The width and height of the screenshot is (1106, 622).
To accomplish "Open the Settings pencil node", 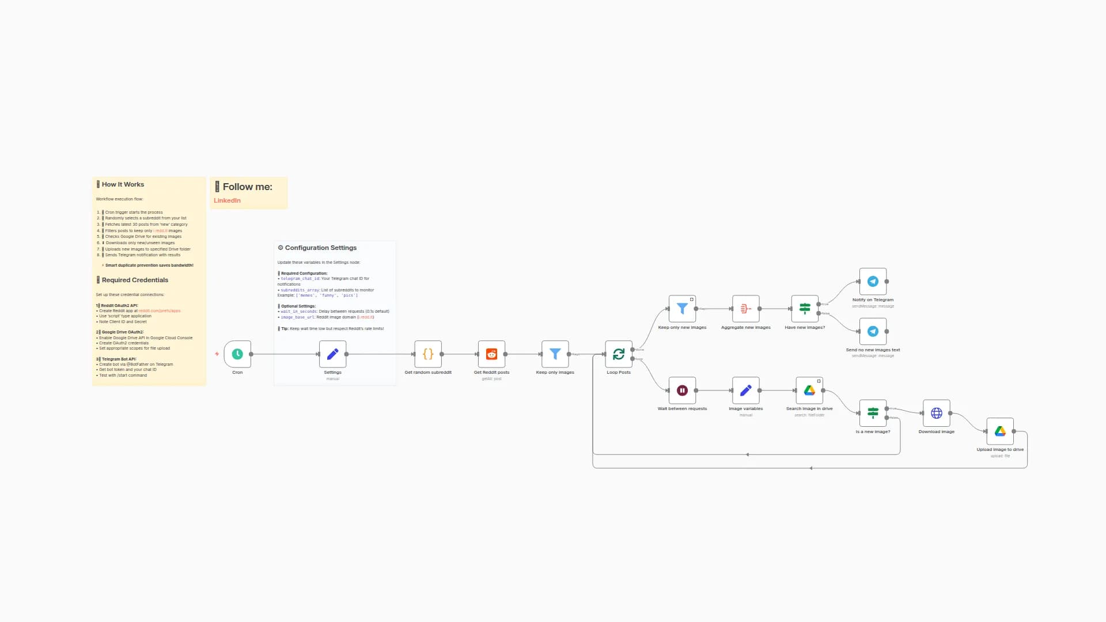I will (x=332, y=354).
